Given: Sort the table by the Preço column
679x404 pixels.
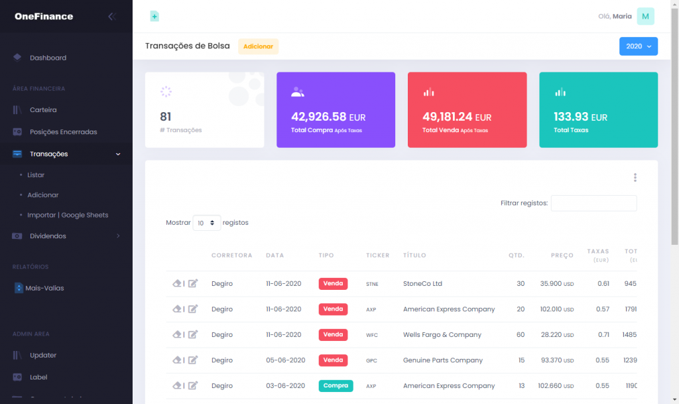Looking at the screenshot, I should (x=562, y=255).
